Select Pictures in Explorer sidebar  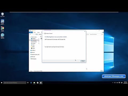pos(33,43)
